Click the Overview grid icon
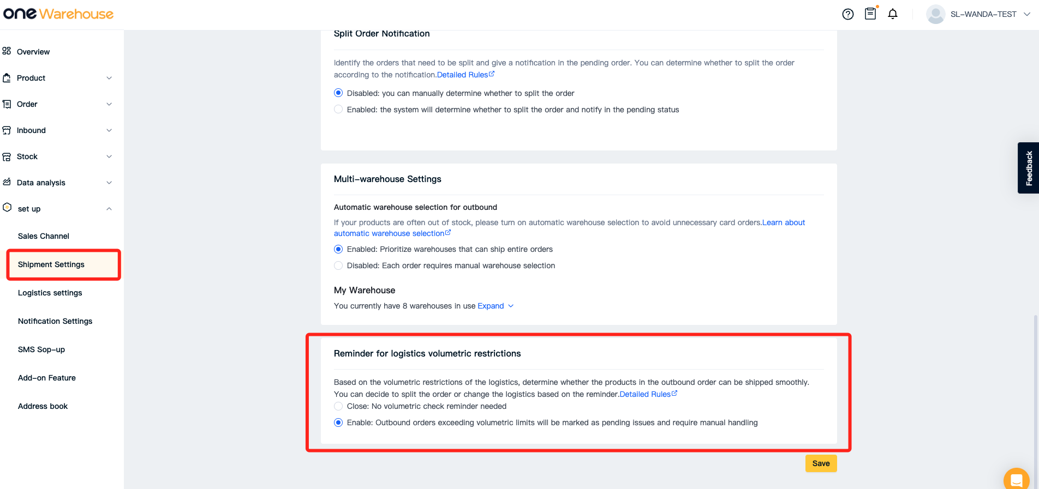This screenshot has height=489, width=1039. pyautogui.click(x=7, y=51)
